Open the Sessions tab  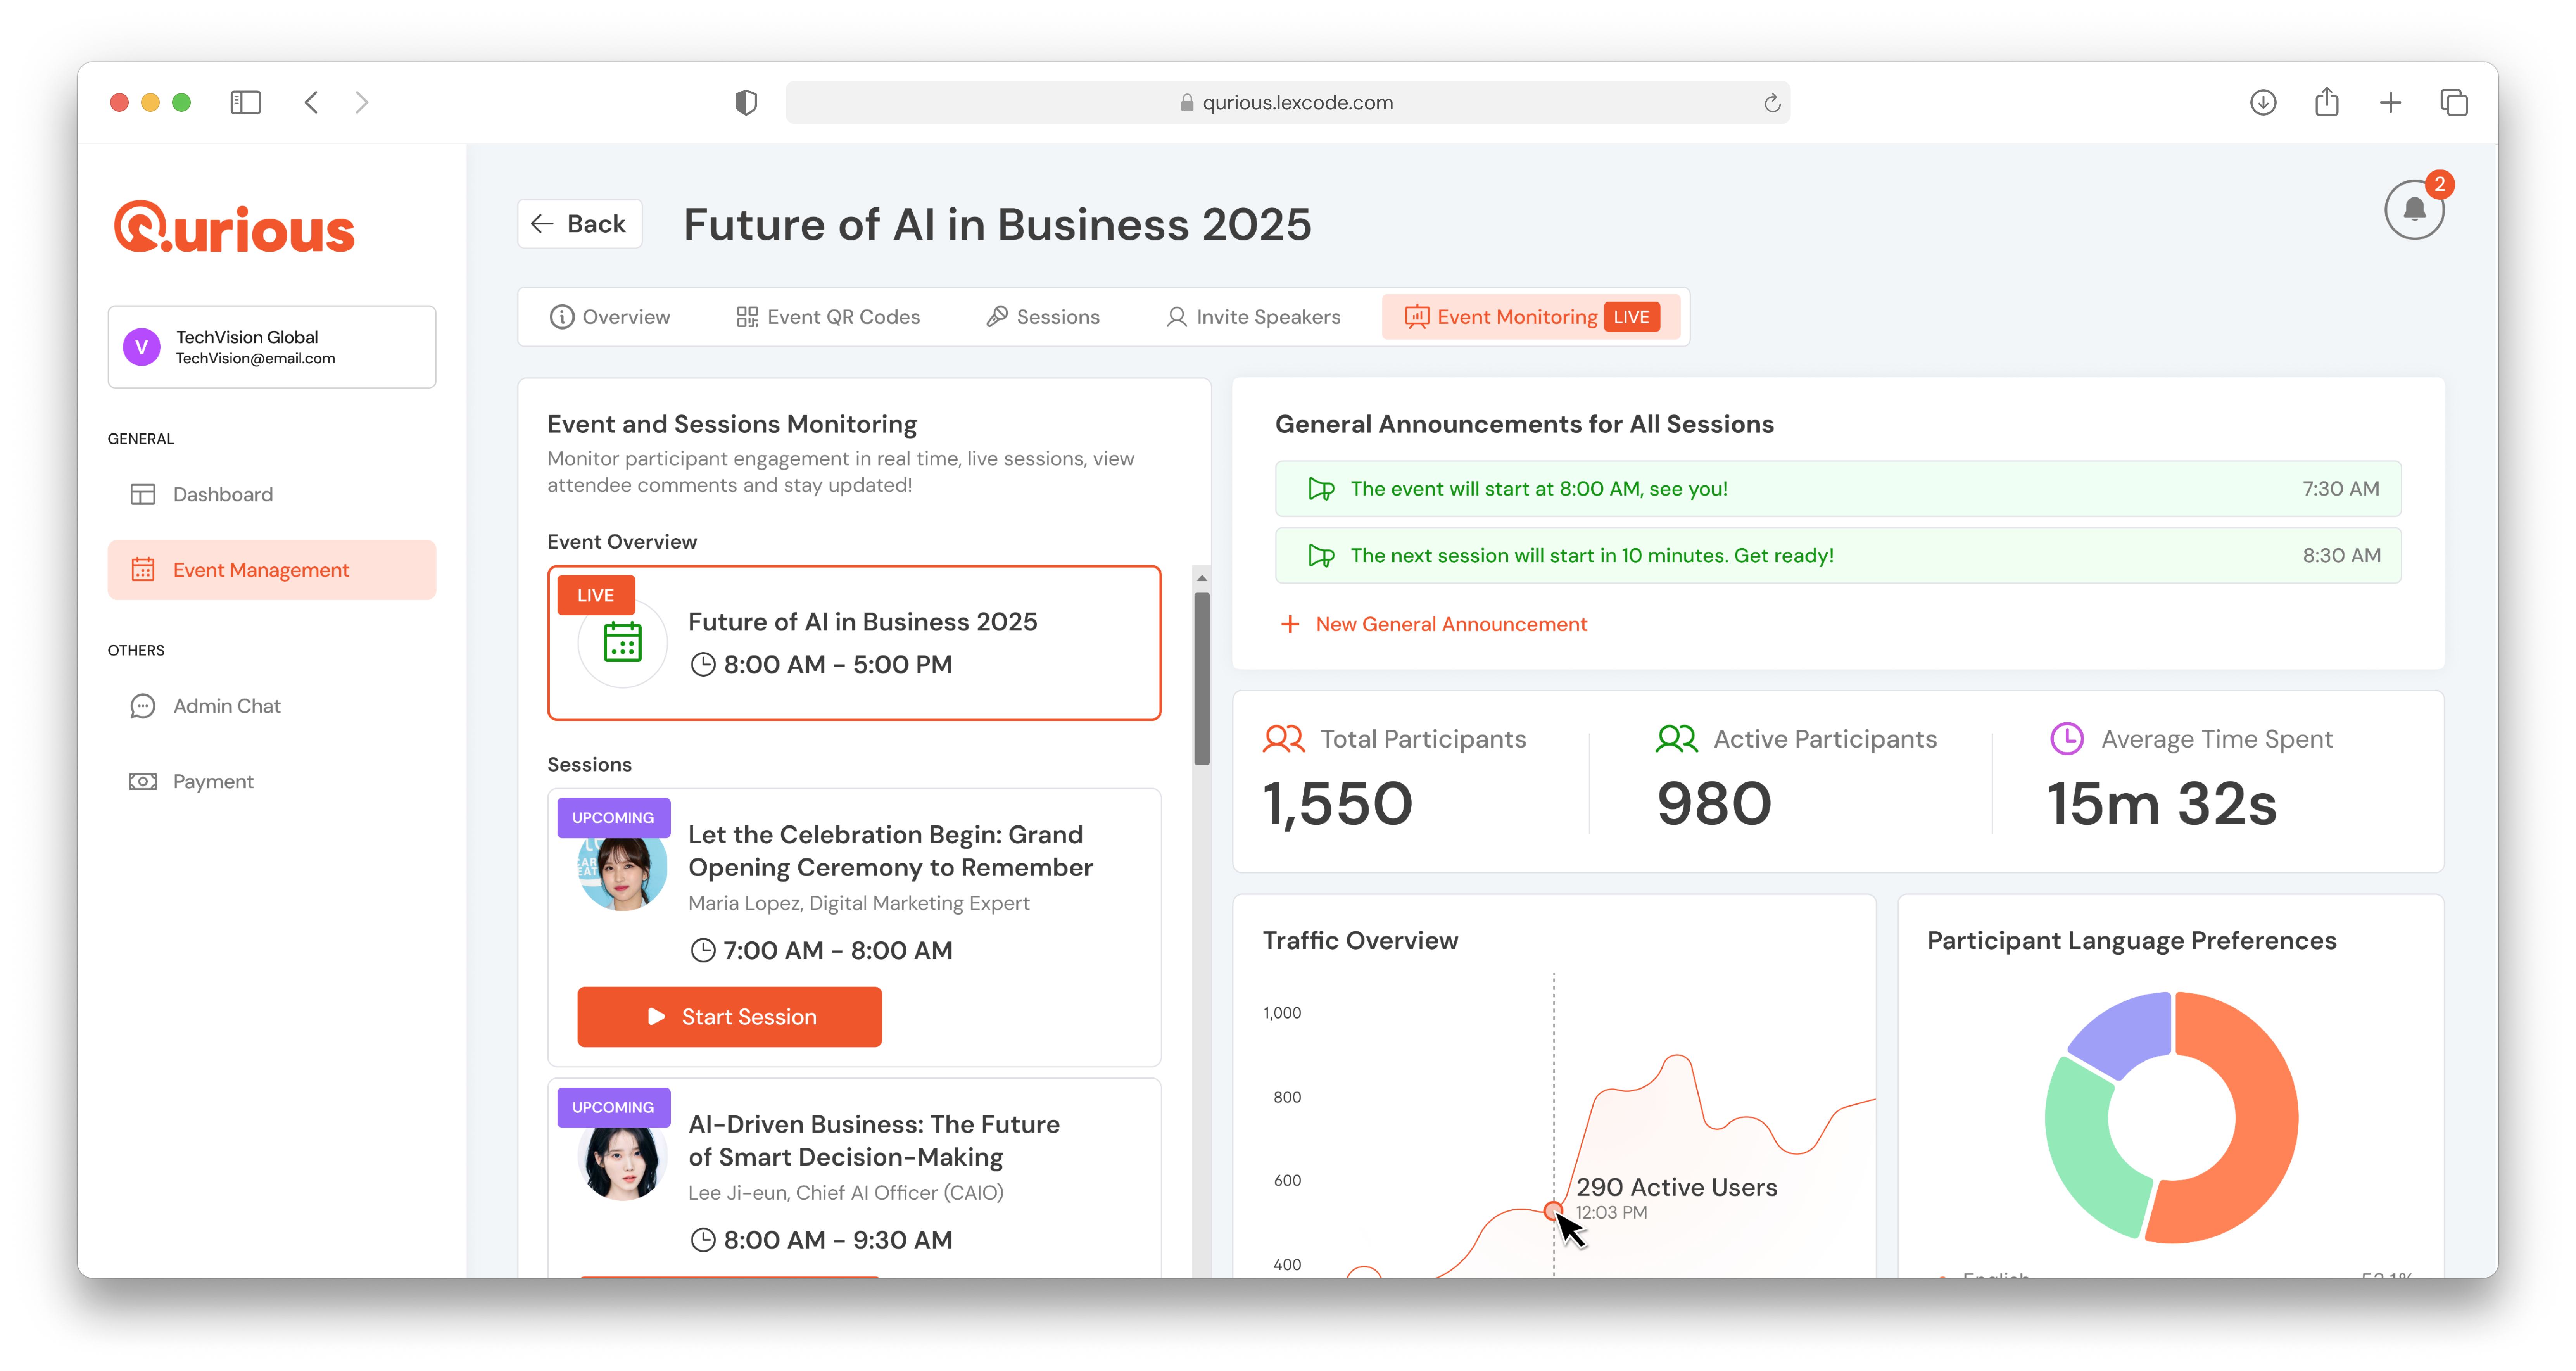click(x=1043, y=317)
